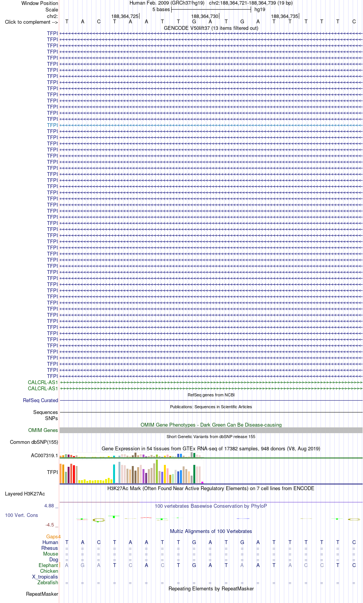Open 'Publications: Sequences in Scientific Articles' title
The image size is (363, 603).
click(211, 407)
